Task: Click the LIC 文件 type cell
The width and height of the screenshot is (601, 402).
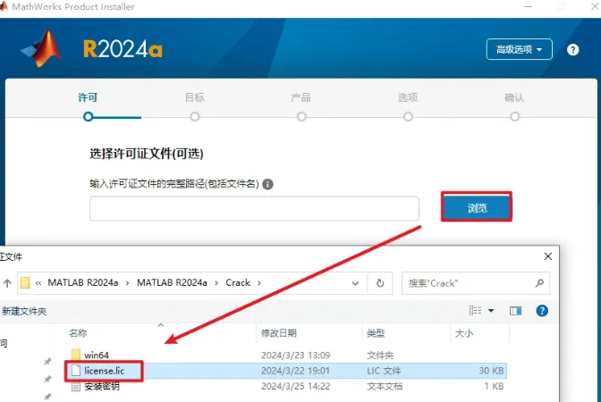Action: (384, 371)
